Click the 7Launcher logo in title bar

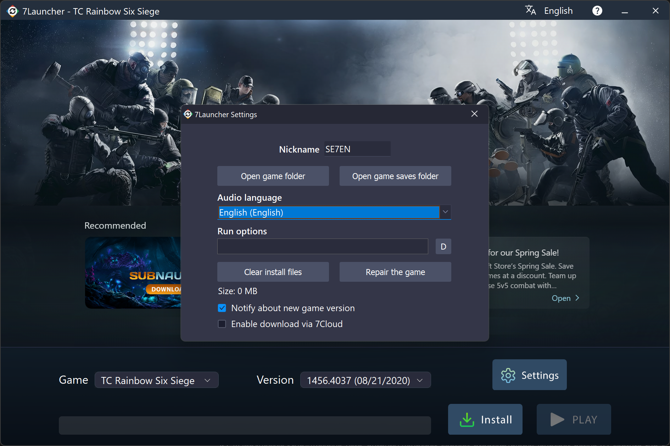pos(12,11)
